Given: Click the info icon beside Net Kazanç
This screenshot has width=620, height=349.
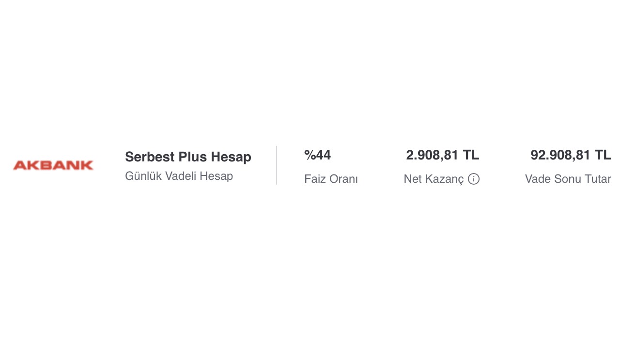Looking at the screenshot, I should (x=474, y=179).
